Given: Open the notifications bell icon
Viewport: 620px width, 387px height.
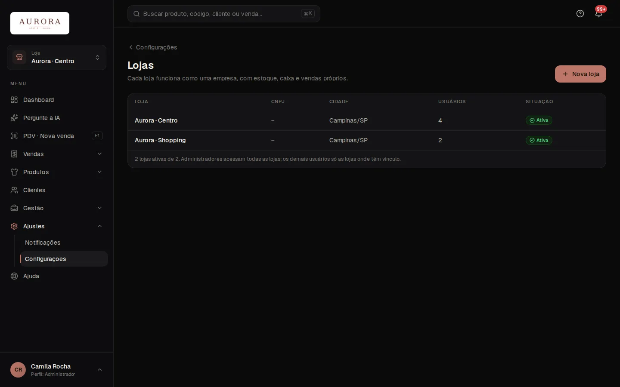Looking at the screenshot, I should pyautogui.click(x=598, y=14).
